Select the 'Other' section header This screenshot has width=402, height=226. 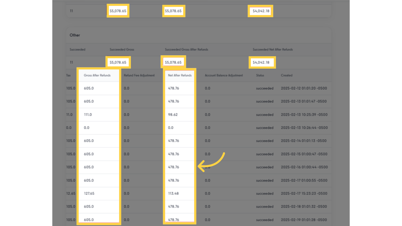[x=75, y=35]
